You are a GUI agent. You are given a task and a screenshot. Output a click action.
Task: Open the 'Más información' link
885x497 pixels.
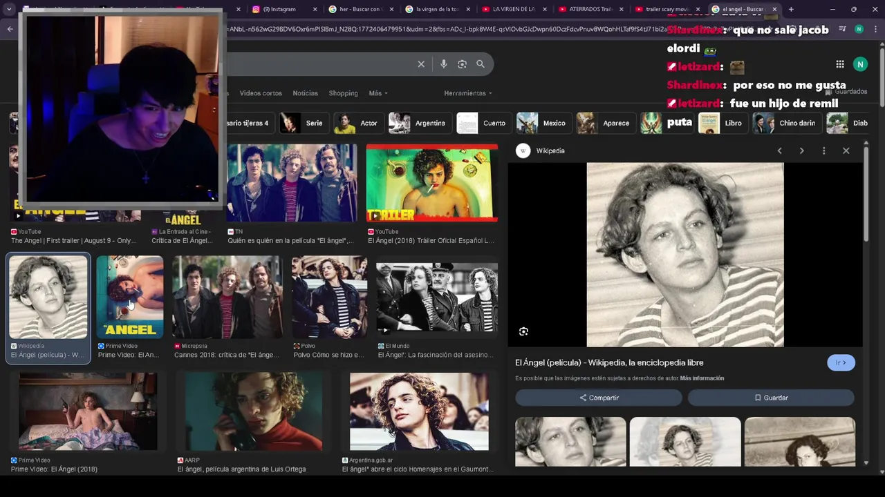(702, 378)
